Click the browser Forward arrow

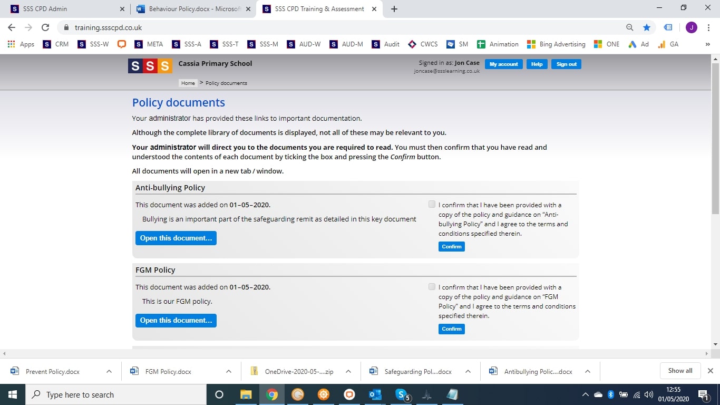(x=28, y=27)
